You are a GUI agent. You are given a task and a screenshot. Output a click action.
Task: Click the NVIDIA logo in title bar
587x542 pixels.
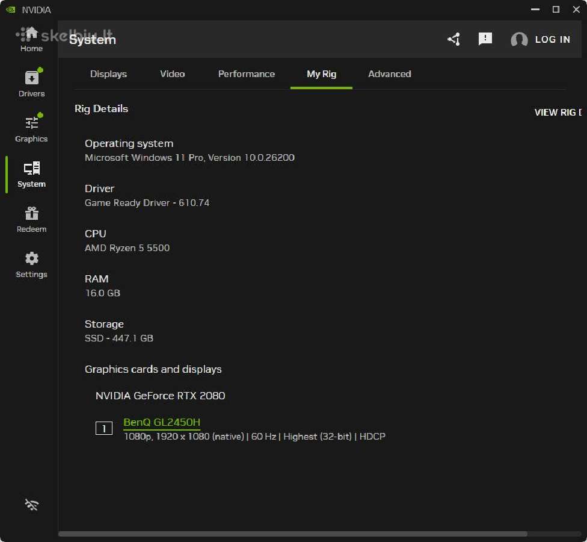10,10
